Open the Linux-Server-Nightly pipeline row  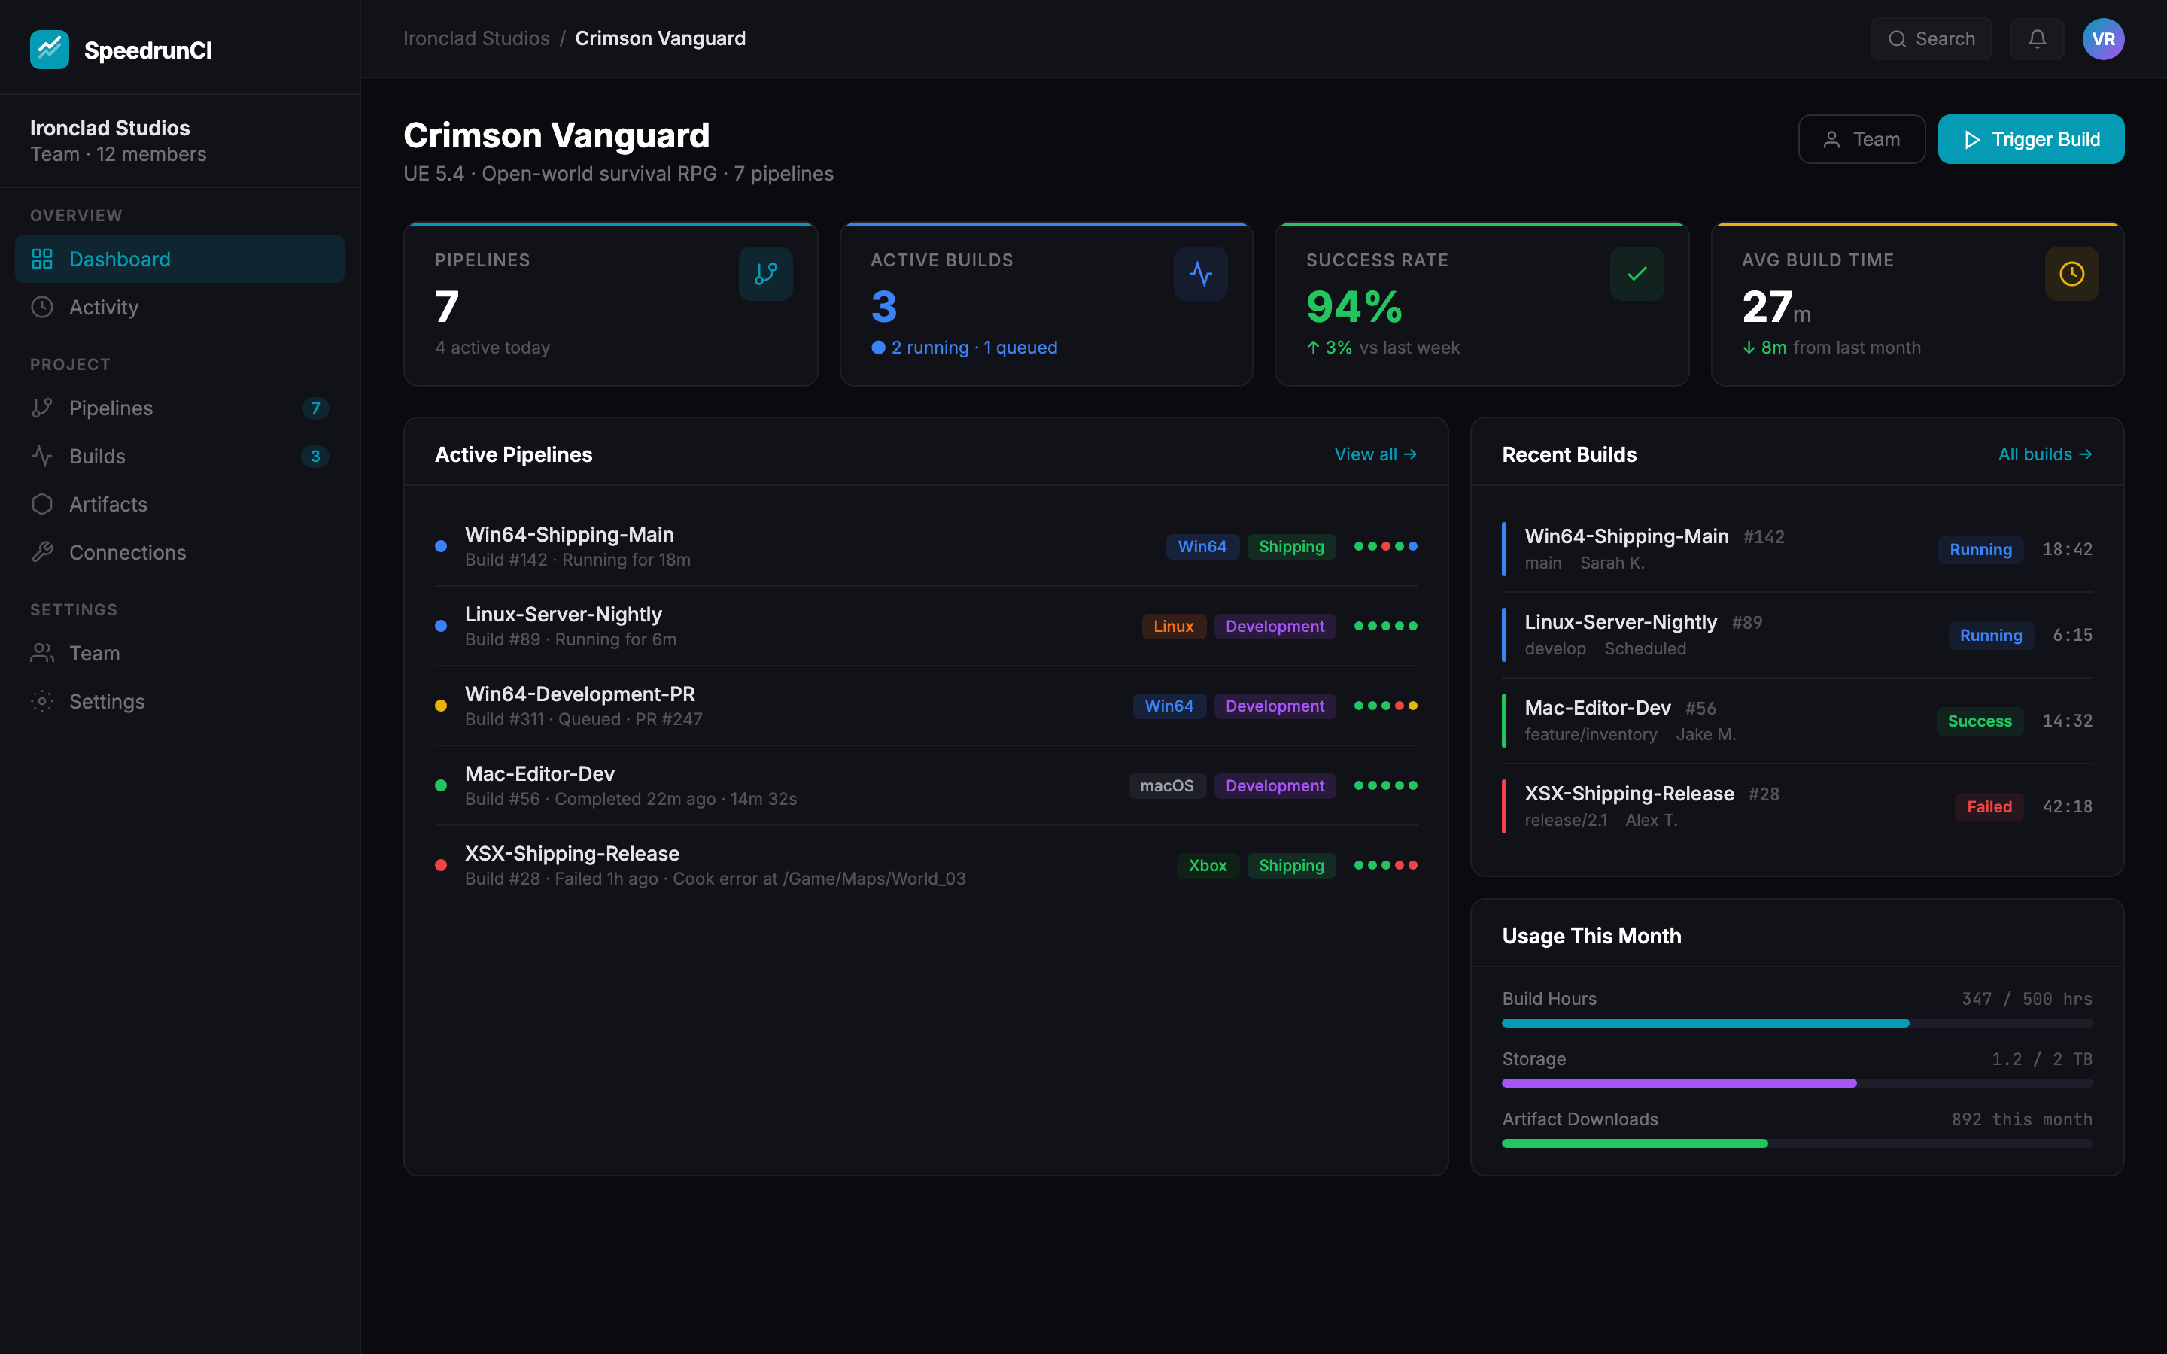926,626
